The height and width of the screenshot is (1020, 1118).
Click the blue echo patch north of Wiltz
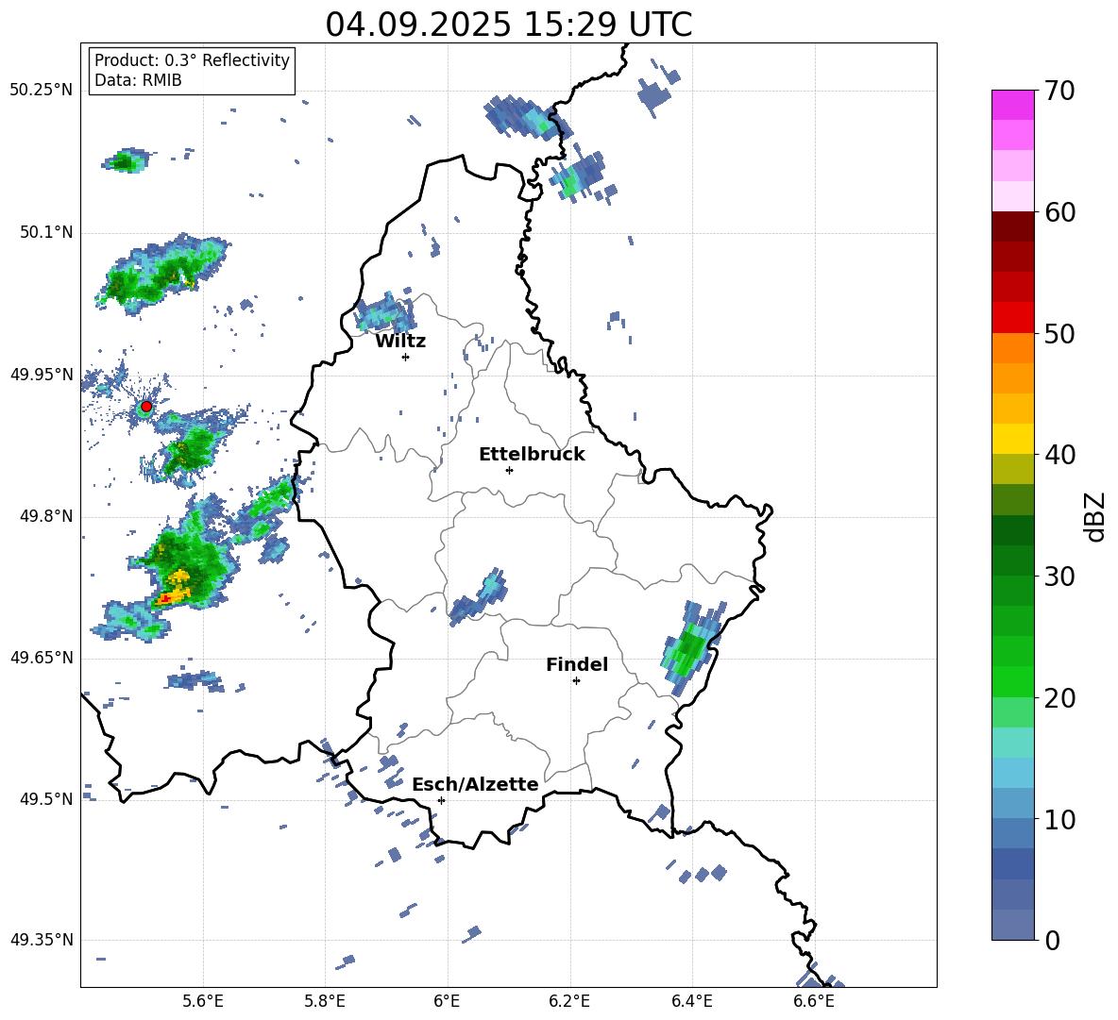(x=386, y=312)
